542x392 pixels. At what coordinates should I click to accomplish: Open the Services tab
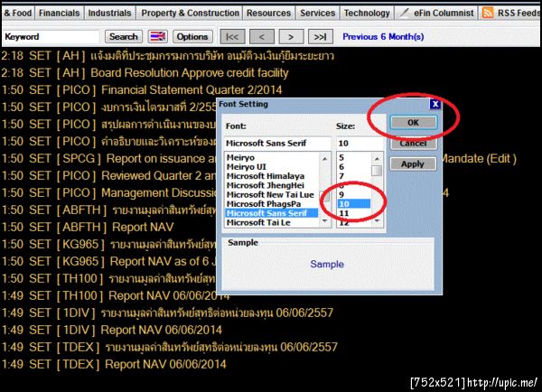tap(317, 13)
